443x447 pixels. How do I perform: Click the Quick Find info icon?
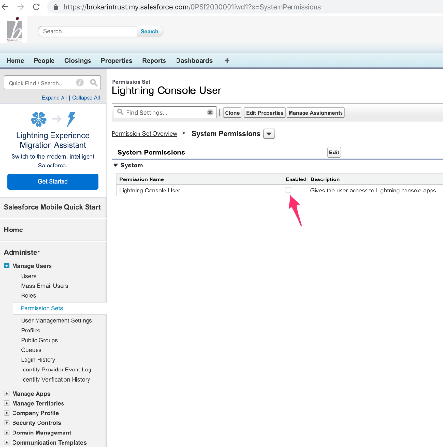(80, 83)
